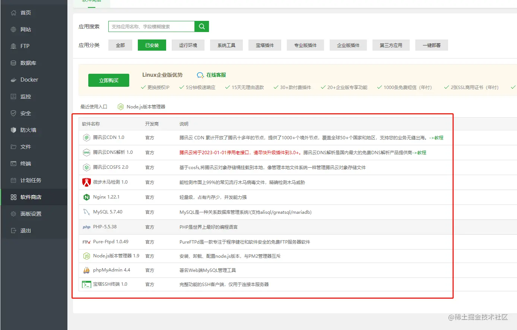Click the home icon beside 首页

pyautogui.click(x=14, y=13)
